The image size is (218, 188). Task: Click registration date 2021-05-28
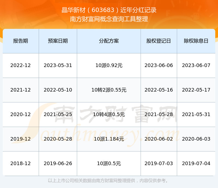coord(159,114)
